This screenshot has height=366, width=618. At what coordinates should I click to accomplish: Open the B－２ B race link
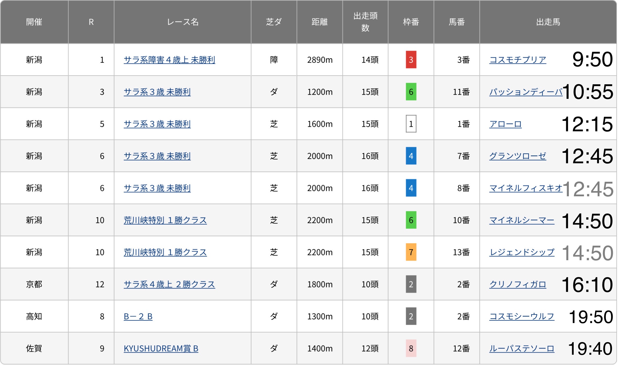pos(138,316)
